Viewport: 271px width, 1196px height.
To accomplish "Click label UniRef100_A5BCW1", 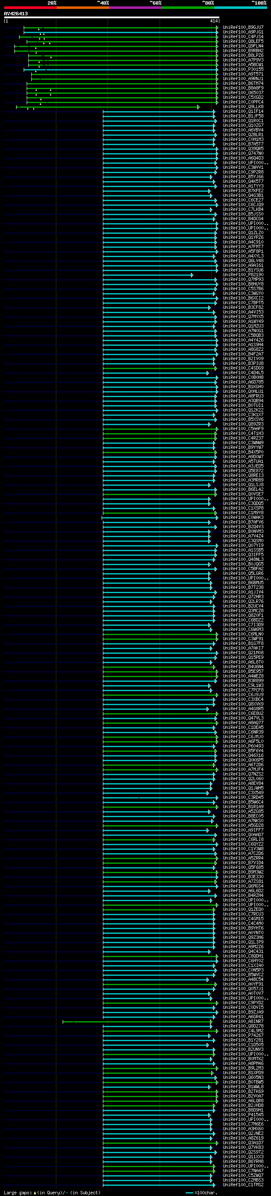I will 243,64.
